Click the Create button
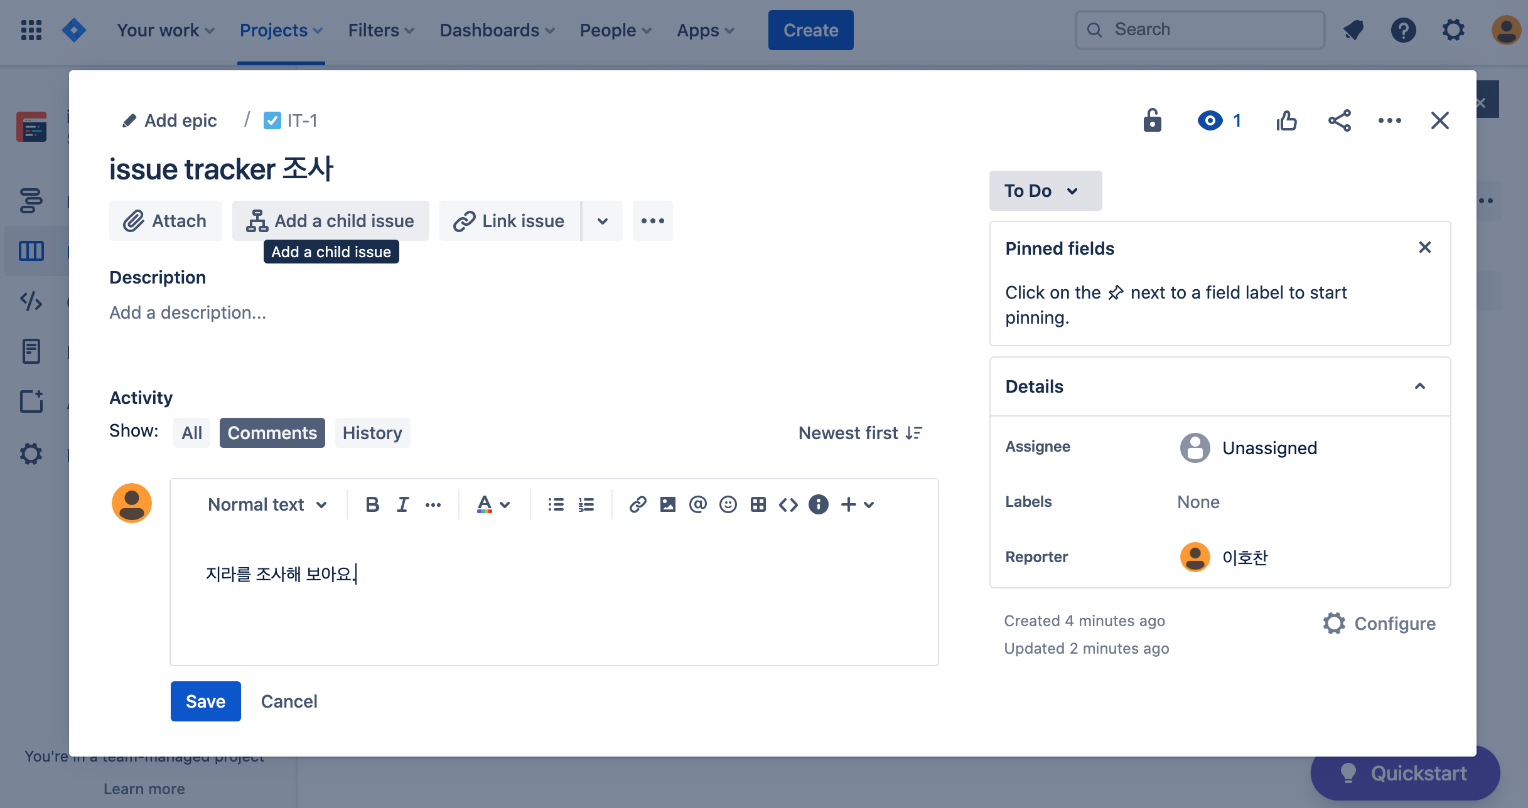1528x808 pixels. (810, 30)
